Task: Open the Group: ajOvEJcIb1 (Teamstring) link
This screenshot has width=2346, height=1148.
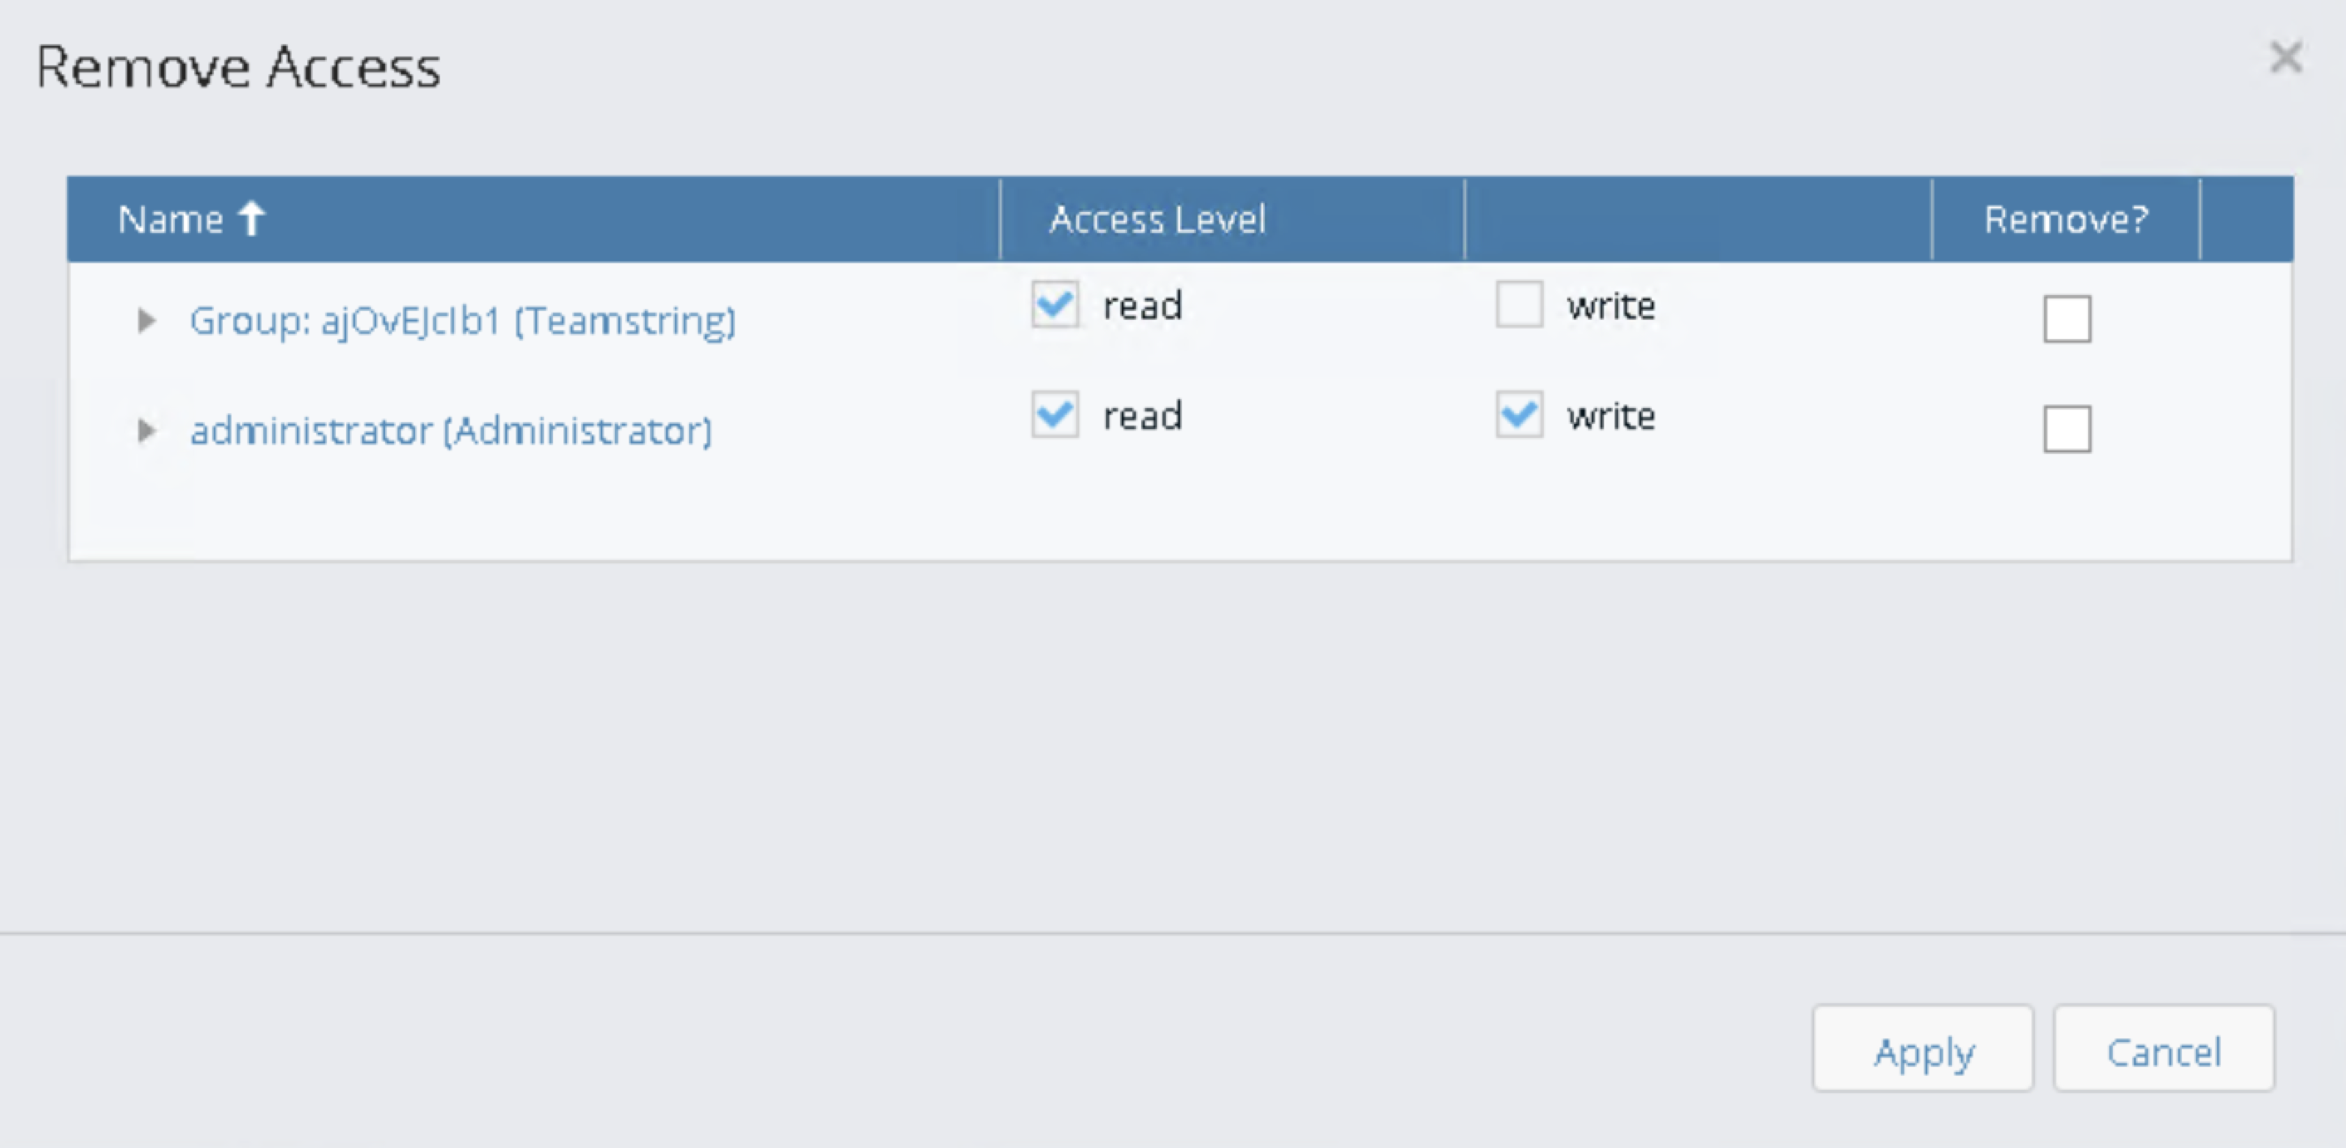Action: pyautogui.click(x=463, y=321)
